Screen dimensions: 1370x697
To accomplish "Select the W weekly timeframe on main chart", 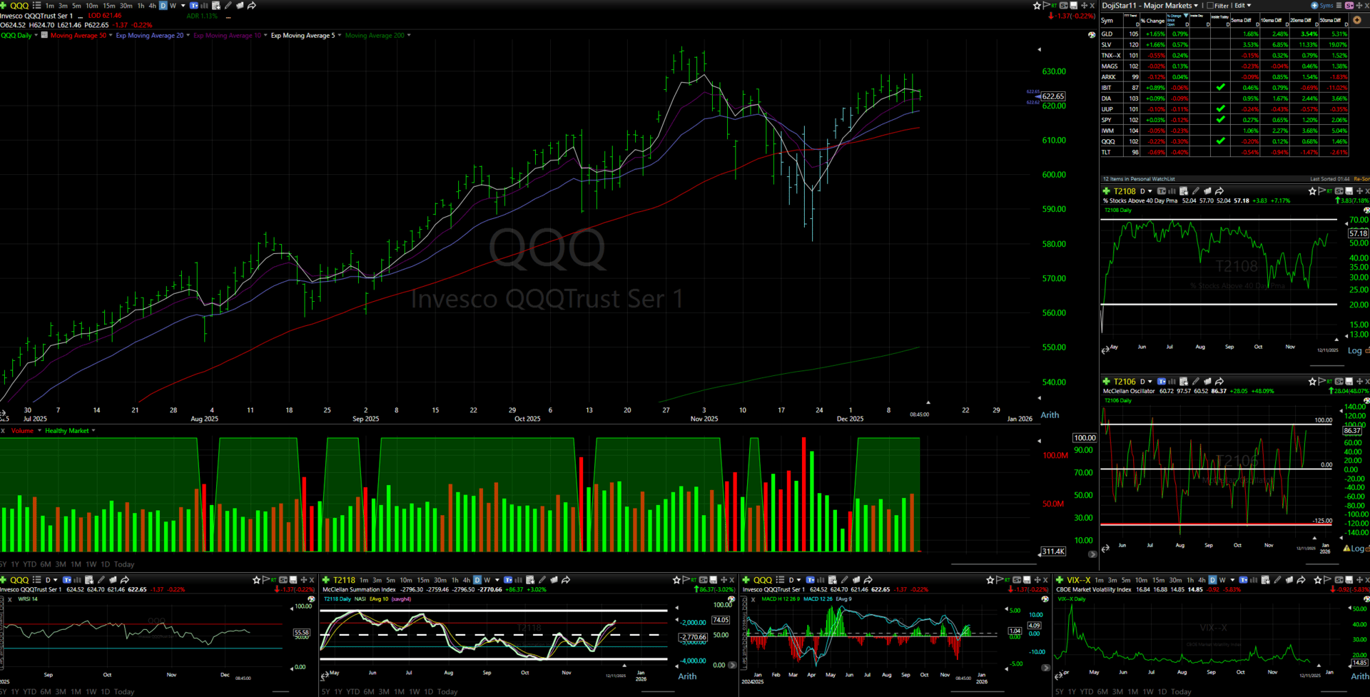I will pyautogui.click(x=173, y=6).
